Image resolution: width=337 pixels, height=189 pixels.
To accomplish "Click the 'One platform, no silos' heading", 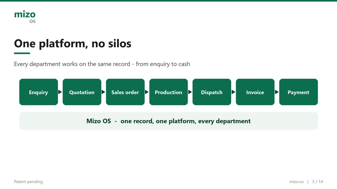I will [x=73, y=44].
